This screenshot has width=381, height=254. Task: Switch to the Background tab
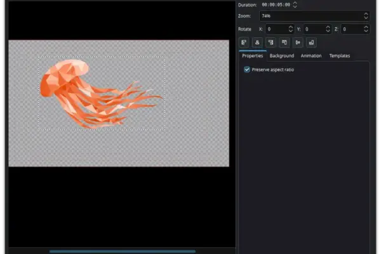point(282,56)
